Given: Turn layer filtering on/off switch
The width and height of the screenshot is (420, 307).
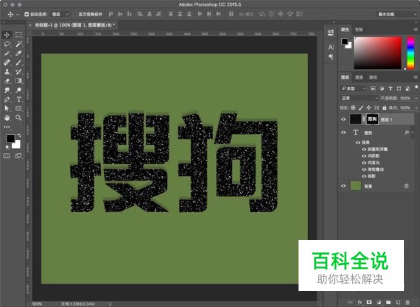Looking at the screenshot, I should 416,88.
